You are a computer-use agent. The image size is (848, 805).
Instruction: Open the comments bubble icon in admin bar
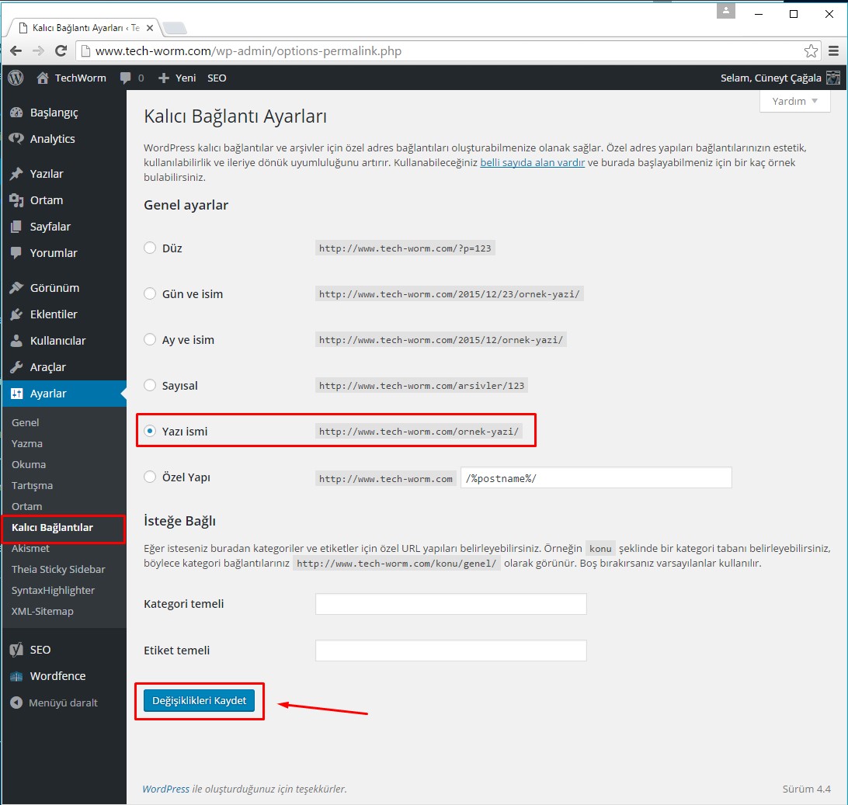(126, 78)
